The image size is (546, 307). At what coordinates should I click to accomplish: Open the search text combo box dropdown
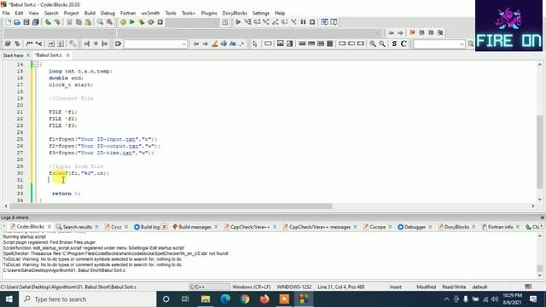click(x=184, y=44)
